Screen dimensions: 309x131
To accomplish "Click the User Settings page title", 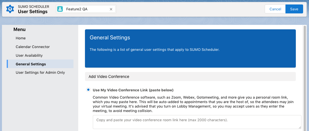I will (x=33, y=12).
